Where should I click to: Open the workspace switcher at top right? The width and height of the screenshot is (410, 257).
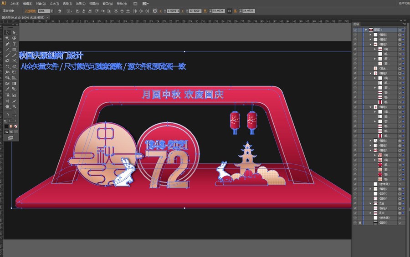(404, 3)
